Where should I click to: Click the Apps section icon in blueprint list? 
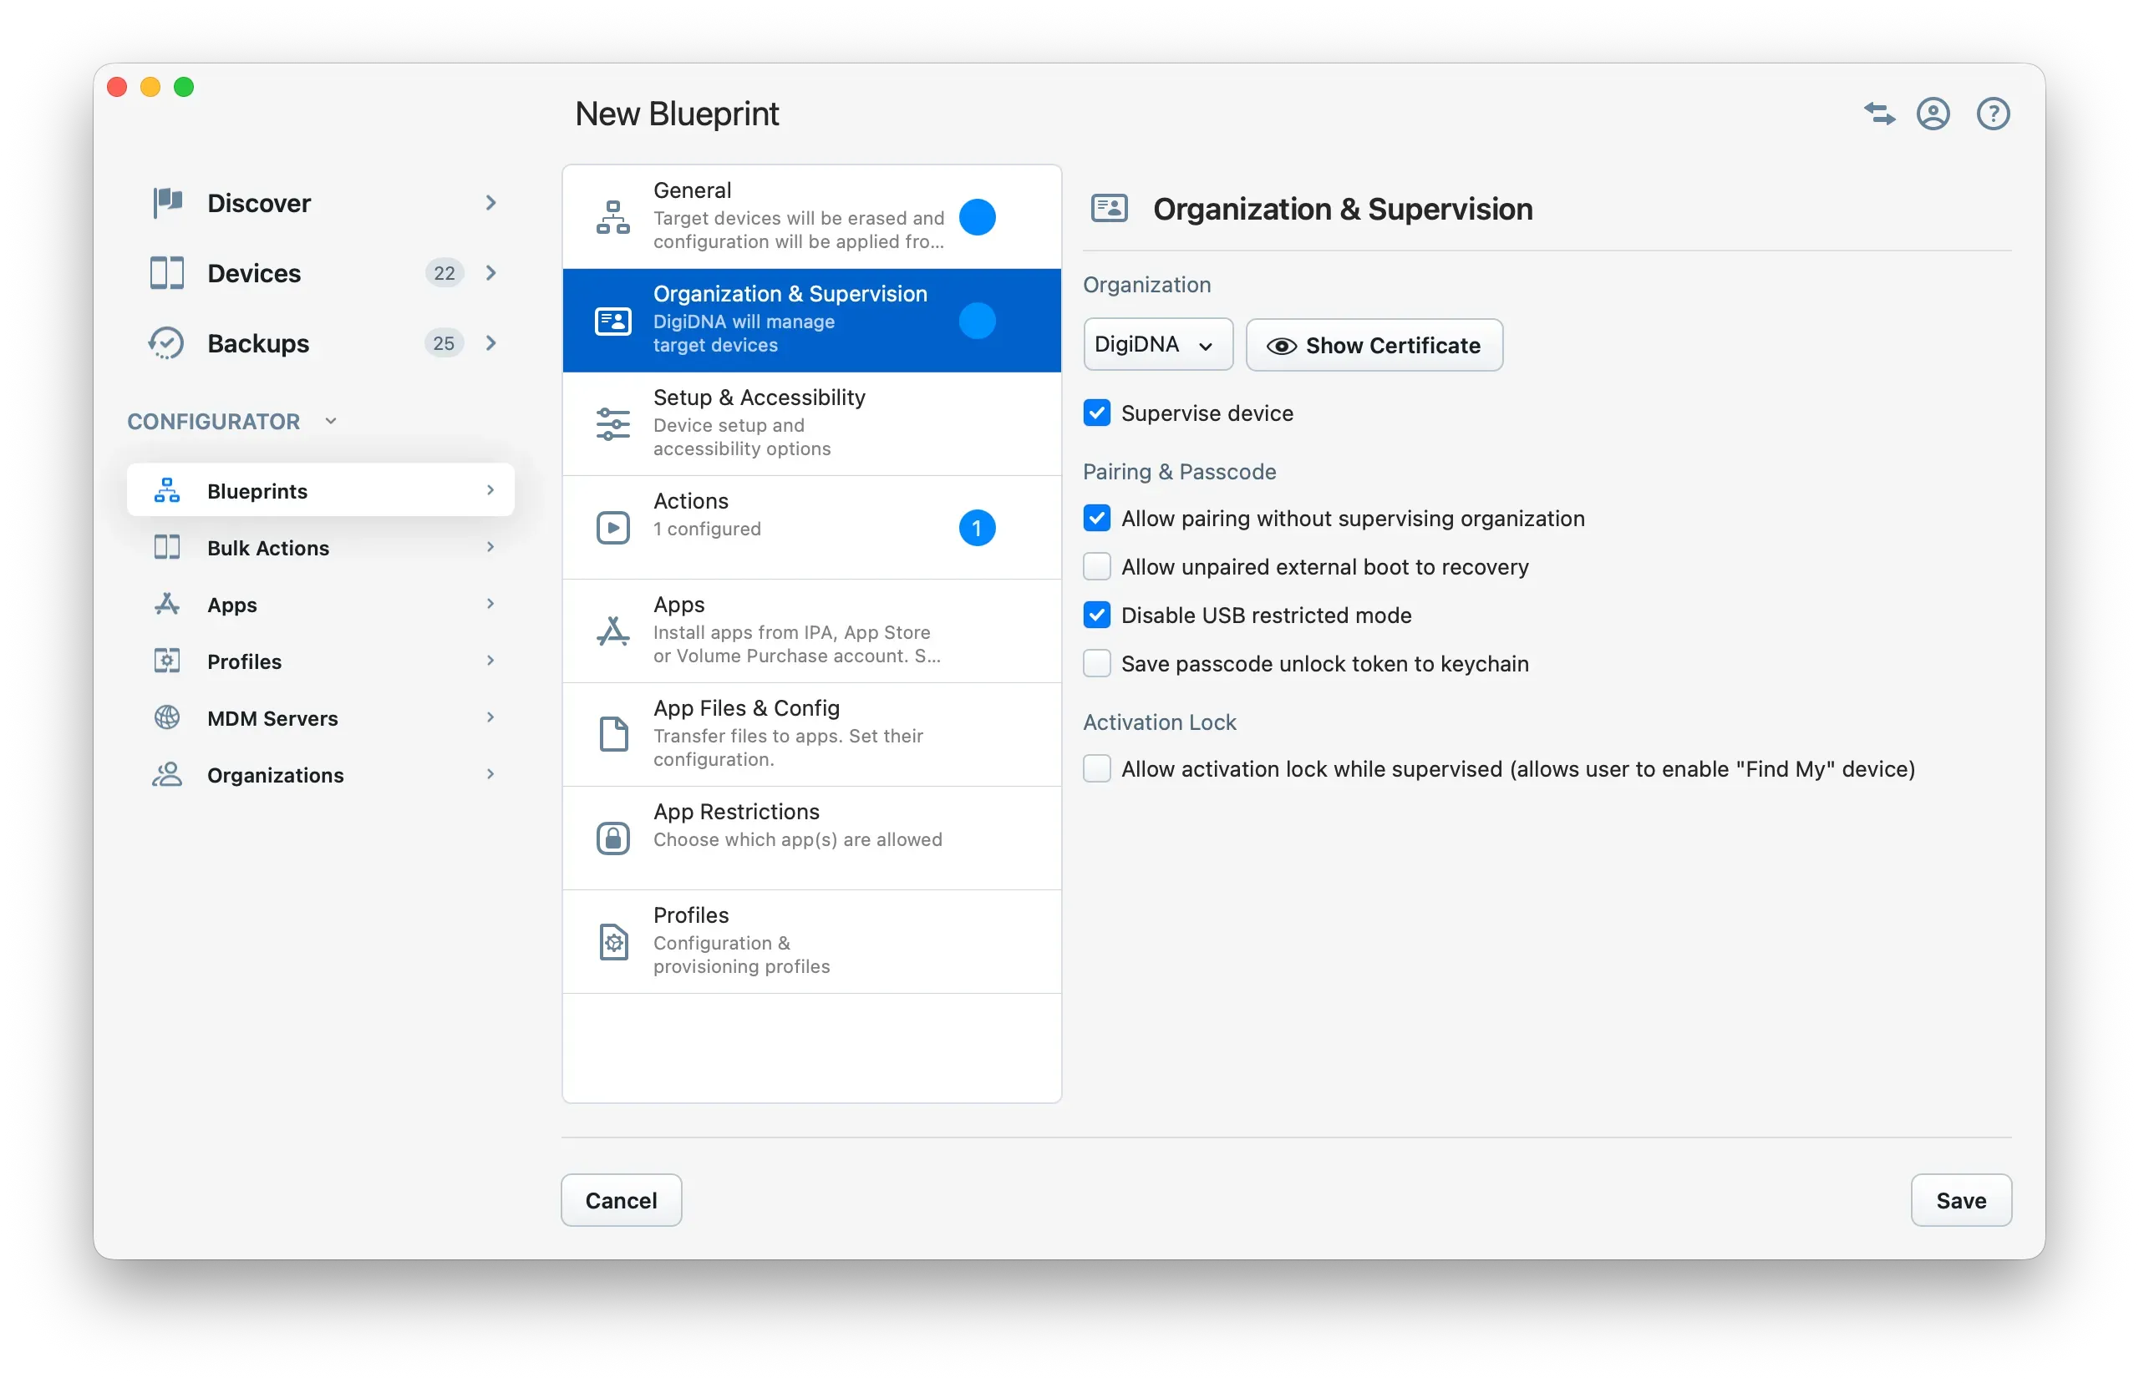(613, 631)
